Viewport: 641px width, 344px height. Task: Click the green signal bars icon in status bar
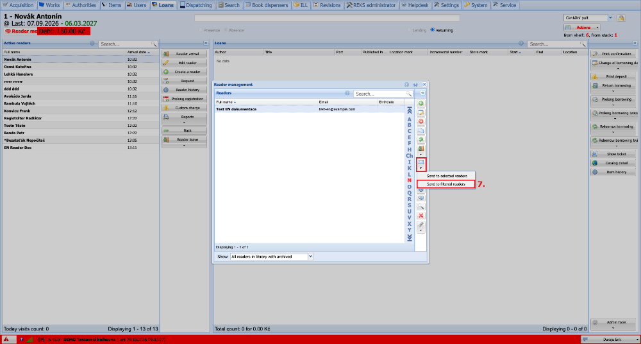tap(29, 340)
